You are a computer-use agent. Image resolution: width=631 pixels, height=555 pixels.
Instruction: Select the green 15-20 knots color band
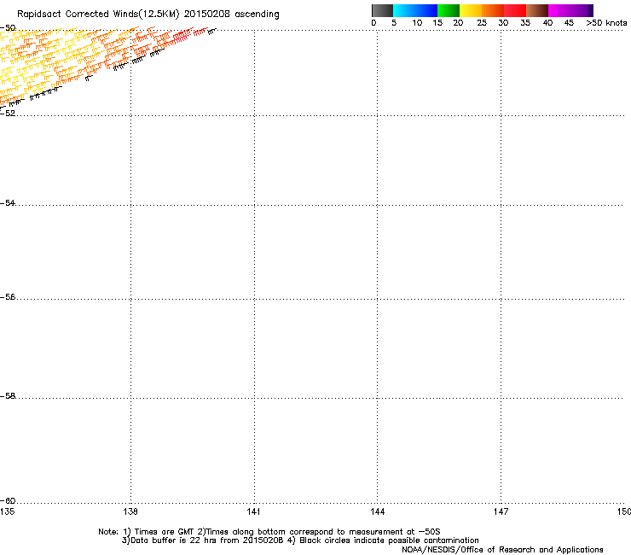pyautogui.click(x=449, y=10)
